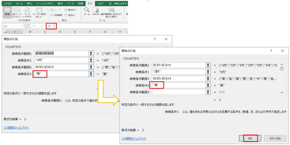Click the fx Insert Function icon
The image size is (290, 145).
coord(50,26)
